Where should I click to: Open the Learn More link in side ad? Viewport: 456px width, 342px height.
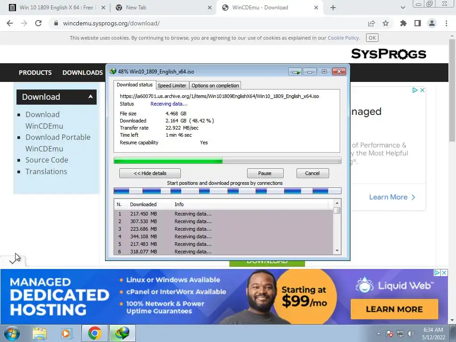pos(392,197)
